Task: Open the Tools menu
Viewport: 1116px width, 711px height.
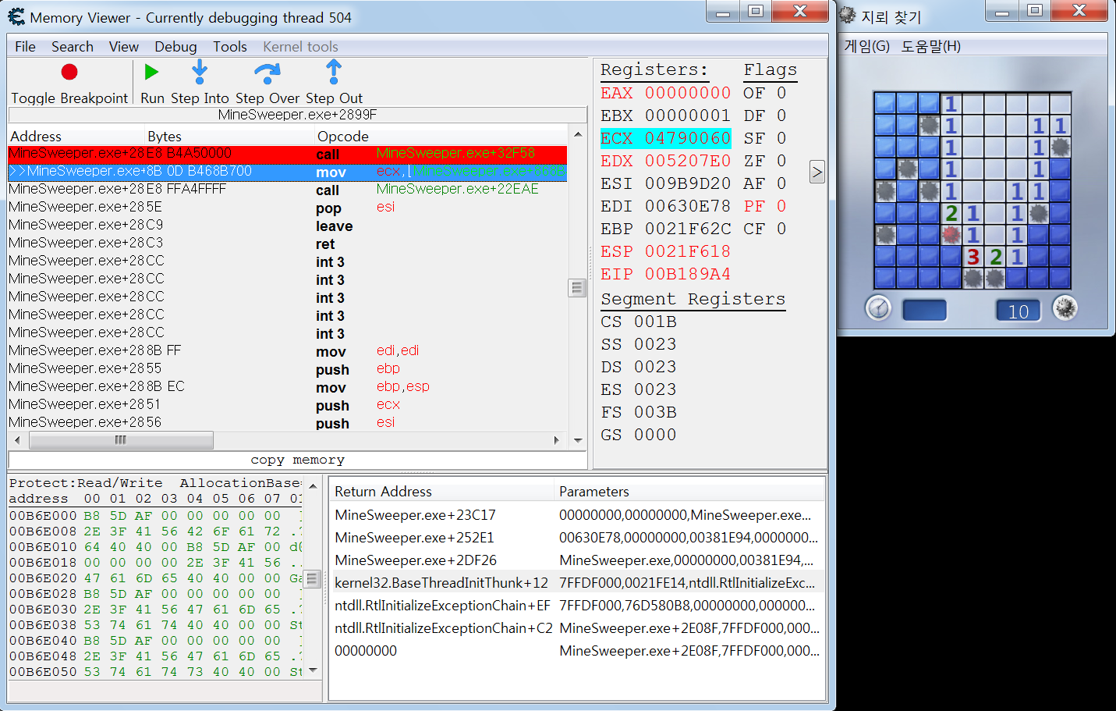Action: click(230, 47)
